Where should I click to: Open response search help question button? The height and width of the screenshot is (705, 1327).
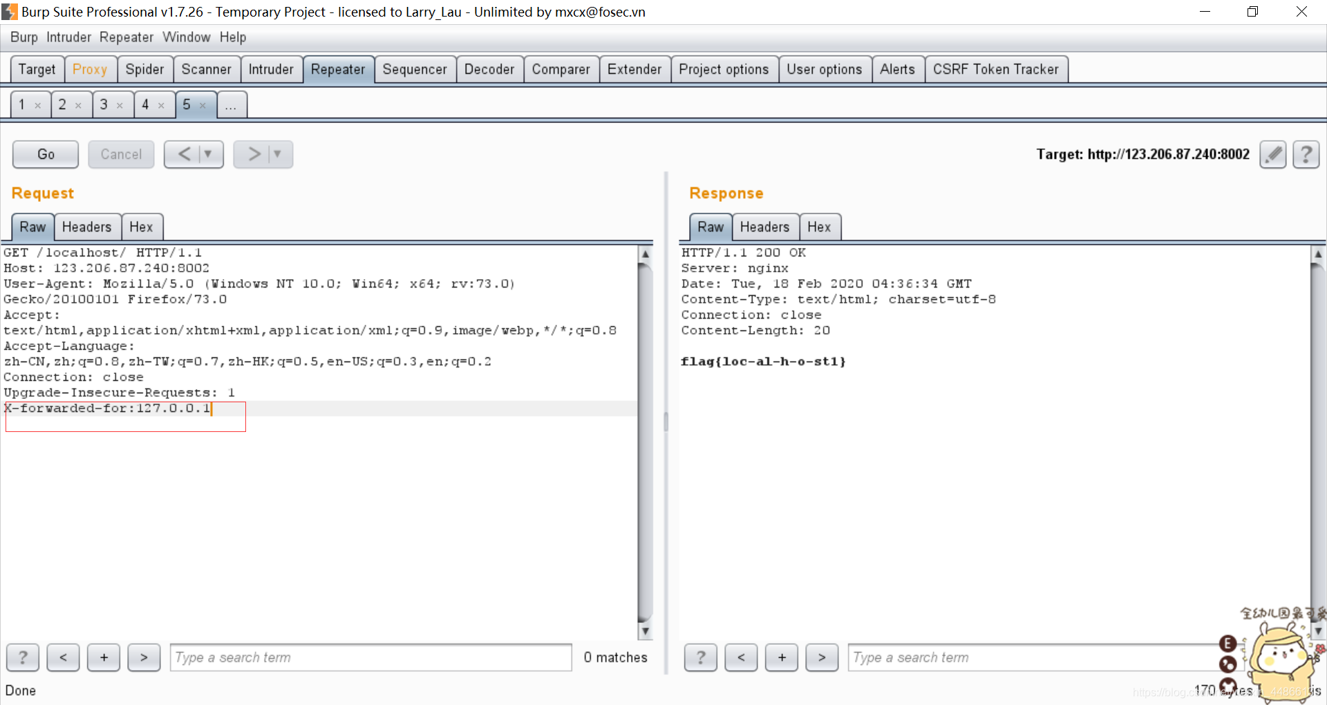(701, 657)
